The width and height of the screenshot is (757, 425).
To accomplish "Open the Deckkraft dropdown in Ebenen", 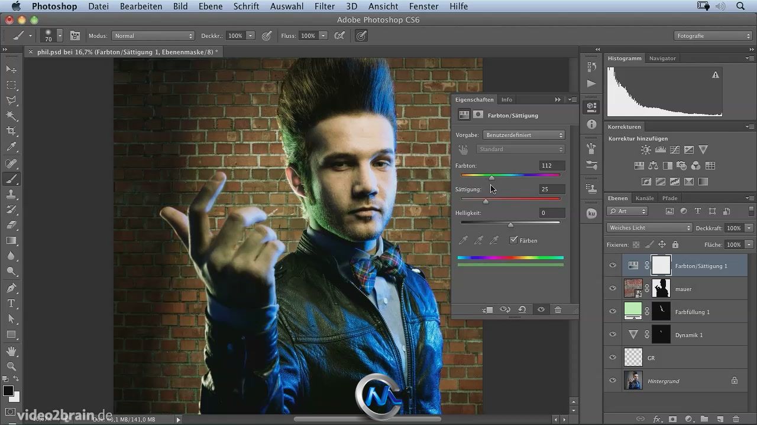I will point(749,228).
